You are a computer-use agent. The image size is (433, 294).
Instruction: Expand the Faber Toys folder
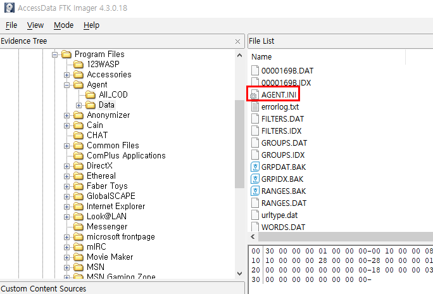66,186
